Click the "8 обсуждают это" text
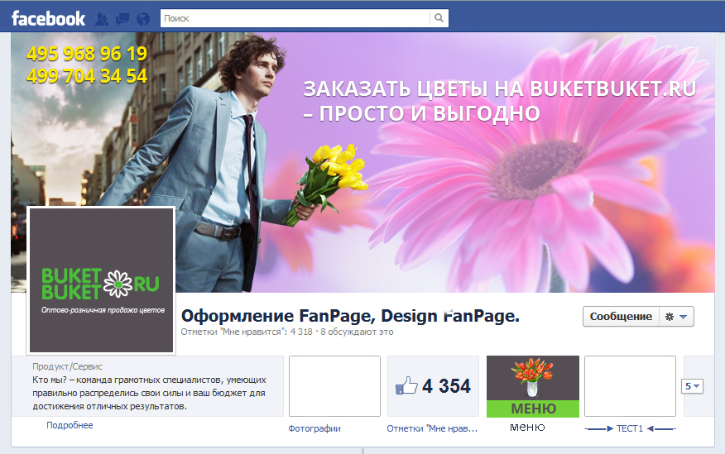725x454 pixels. tap(357, 332)
